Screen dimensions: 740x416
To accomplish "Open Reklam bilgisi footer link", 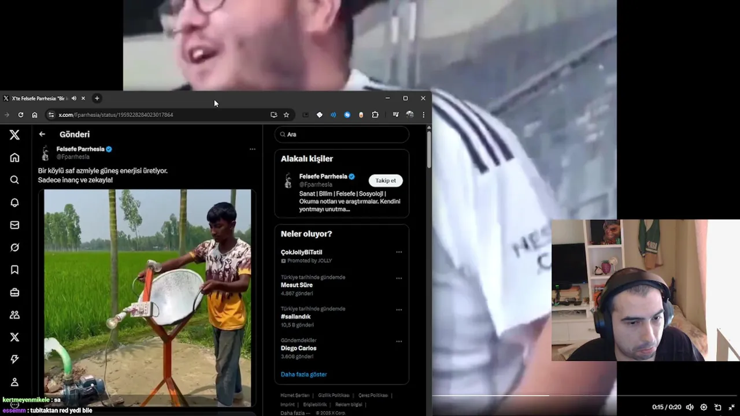I will [x=349, y=404].
